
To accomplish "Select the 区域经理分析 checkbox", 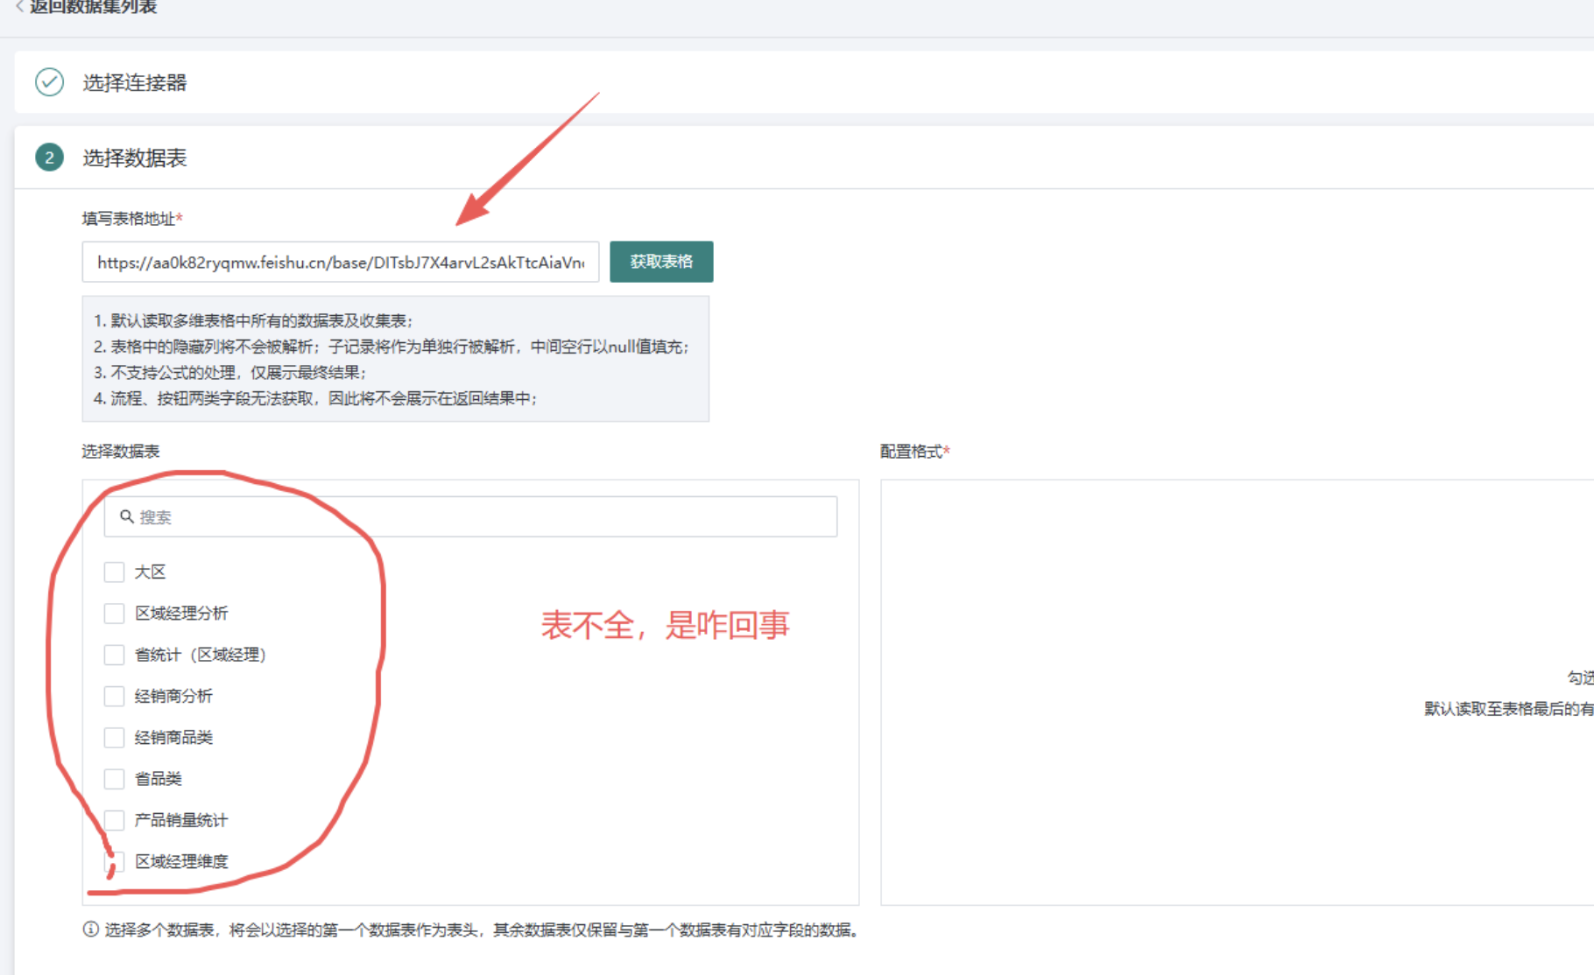I will point(114,613).
